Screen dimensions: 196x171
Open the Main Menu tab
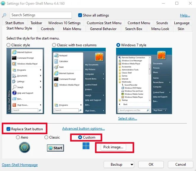click(72, 29)
